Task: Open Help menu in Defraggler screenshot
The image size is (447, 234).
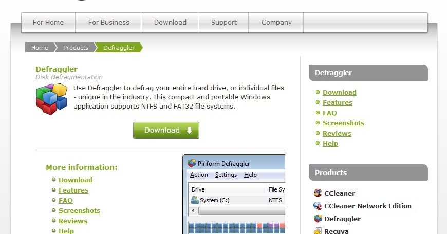Action: [250, 175]
